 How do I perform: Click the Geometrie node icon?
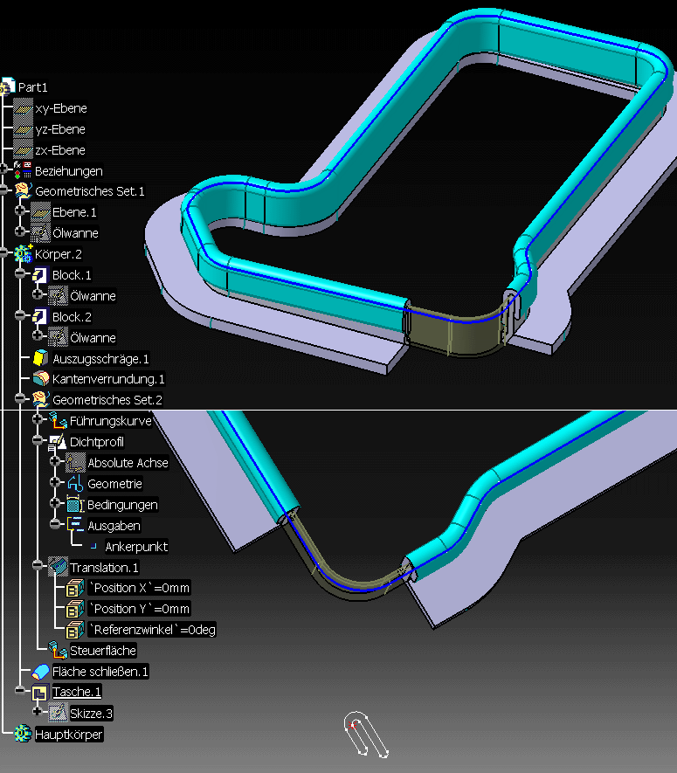tap(75, 484)
